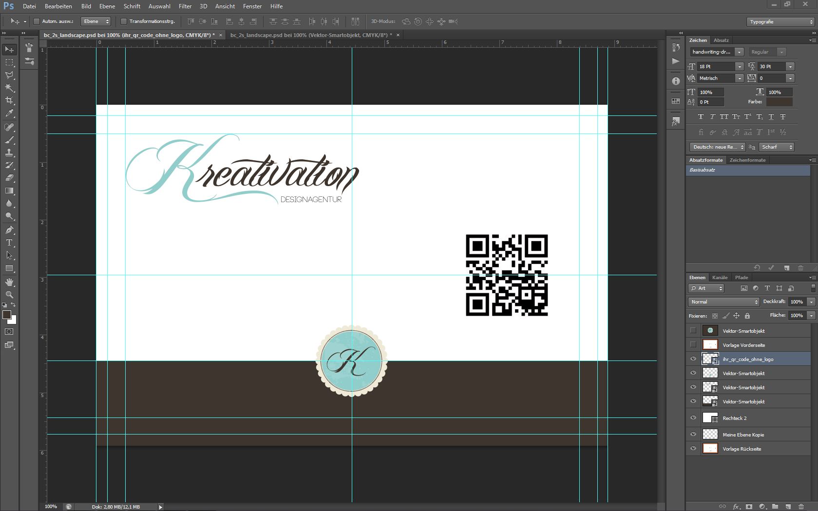Select the Eyedropper tool
The height and width of the screenshot is (511, 818).
click(x=9, y=114)
